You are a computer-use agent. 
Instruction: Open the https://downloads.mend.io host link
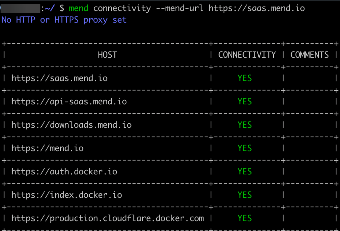(x=71, y=125)
